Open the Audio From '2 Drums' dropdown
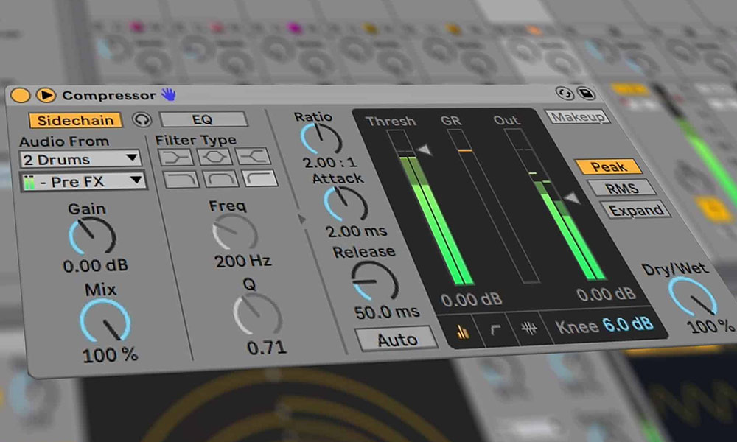This screenshot has height=442, width=737. tap(80, 158)
